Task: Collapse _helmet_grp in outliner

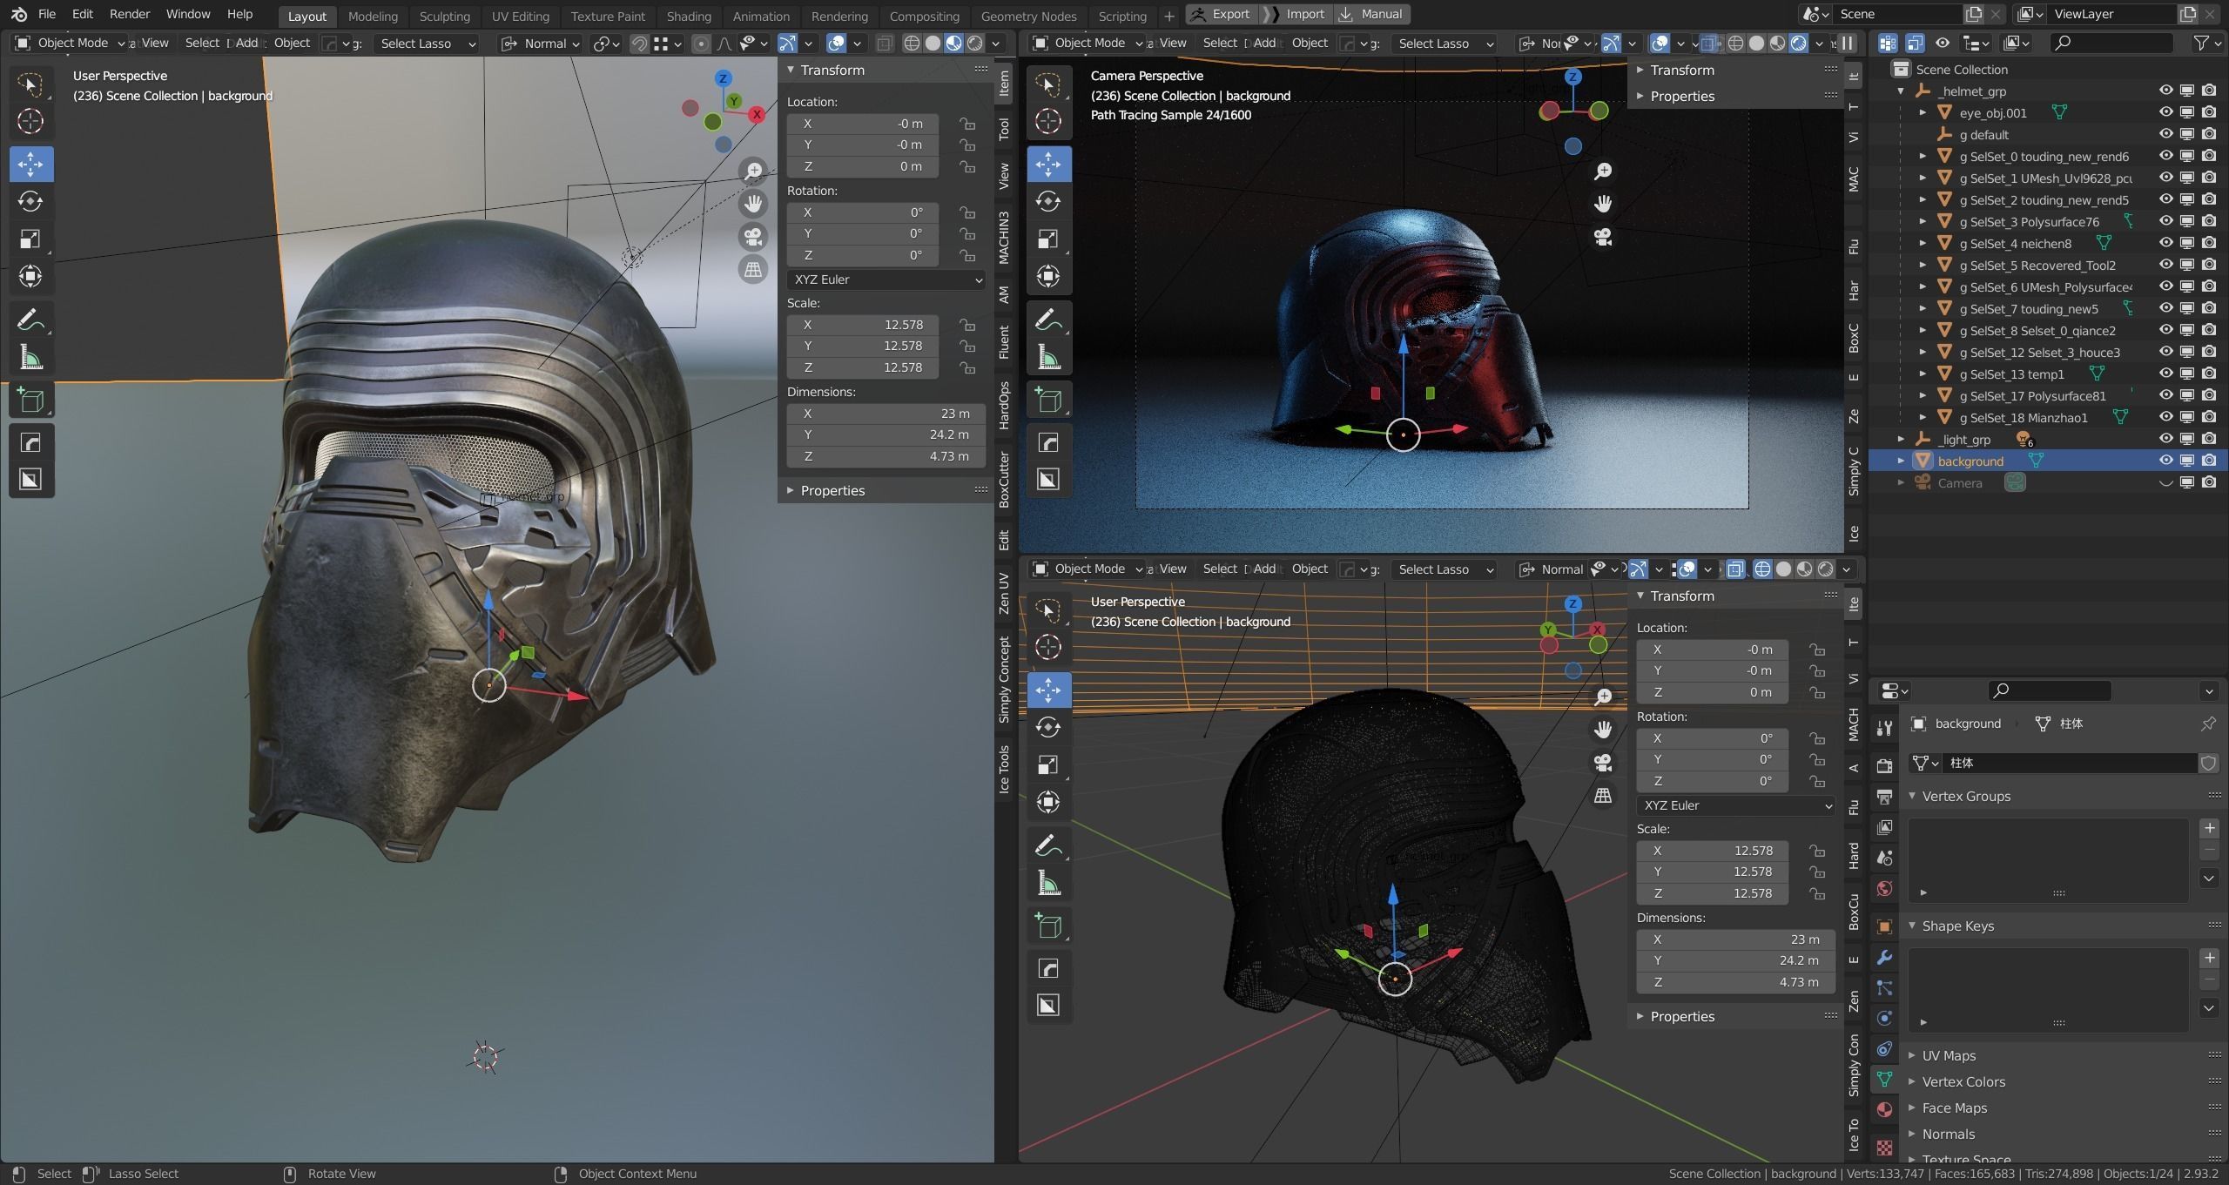Action: (1901, 91)
